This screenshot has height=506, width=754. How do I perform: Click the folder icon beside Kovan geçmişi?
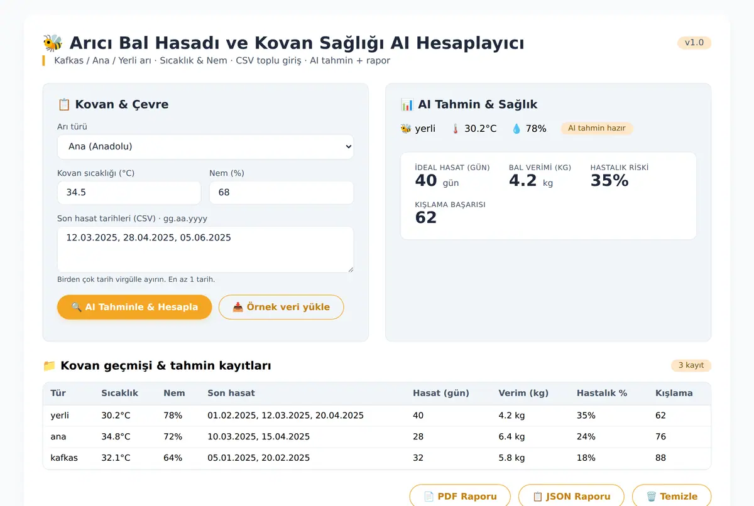tap(49, 366)
